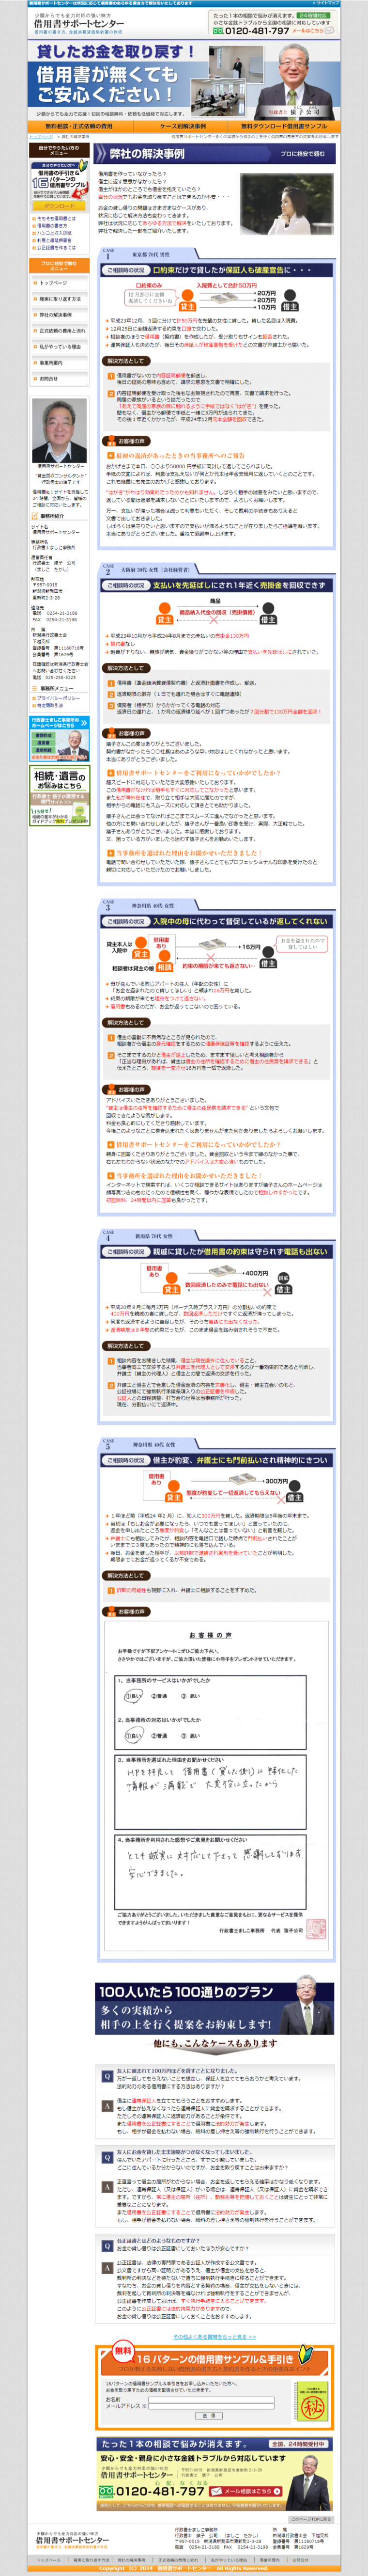Select 私がやっている理由 in the sidebar menu
The image size is (368, 2576).
(59, 347)
